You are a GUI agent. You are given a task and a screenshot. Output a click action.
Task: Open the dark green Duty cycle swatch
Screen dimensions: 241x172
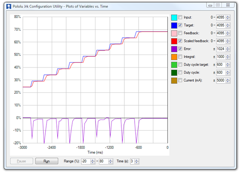point(174,73)
